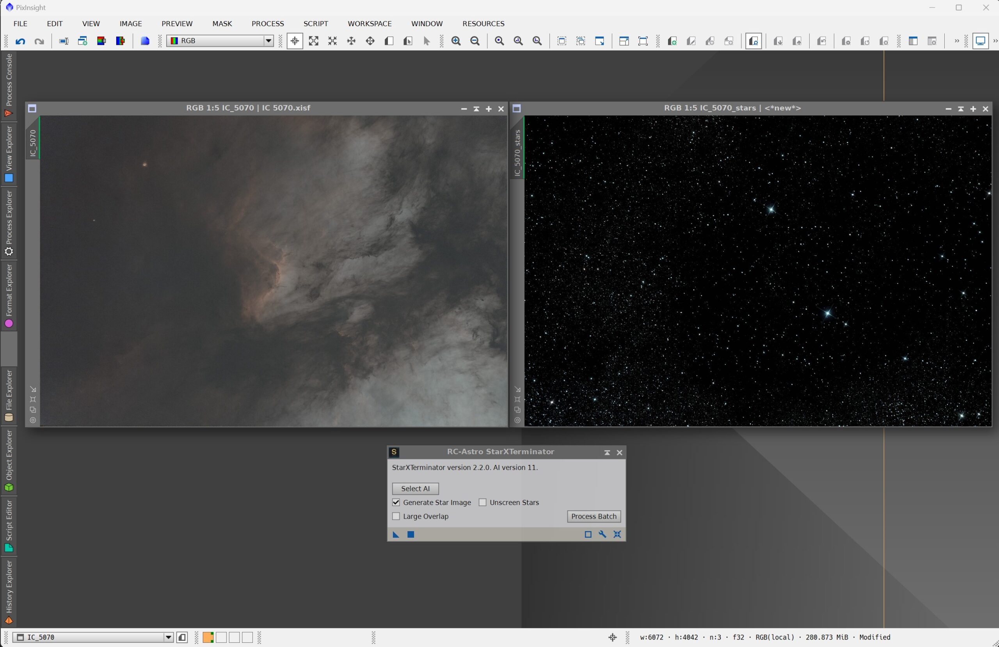Screen dimensions: 999x647
Task: Click the monitor screen icon in toolbar
Action: click(x=981, y=41)
